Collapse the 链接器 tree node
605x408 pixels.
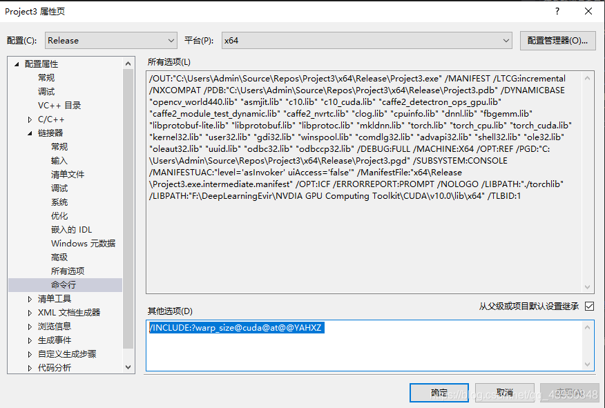tap(30, 133)
